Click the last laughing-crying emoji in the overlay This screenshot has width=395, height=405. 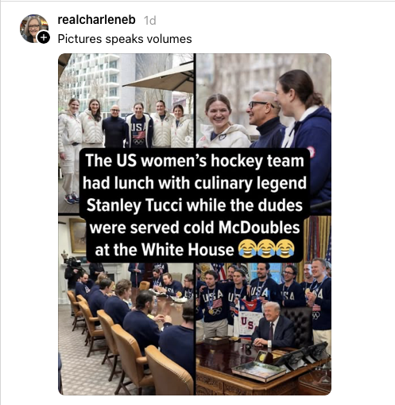tap(285, 249)
